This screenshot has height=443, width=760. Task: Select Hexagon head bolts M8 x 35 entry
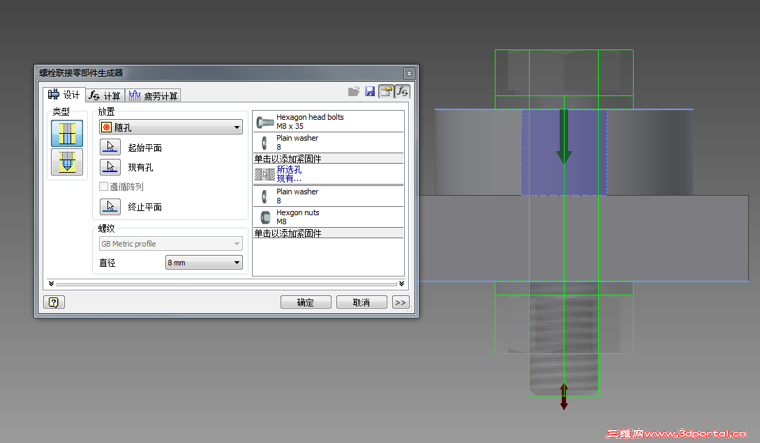tap(328, 122)
